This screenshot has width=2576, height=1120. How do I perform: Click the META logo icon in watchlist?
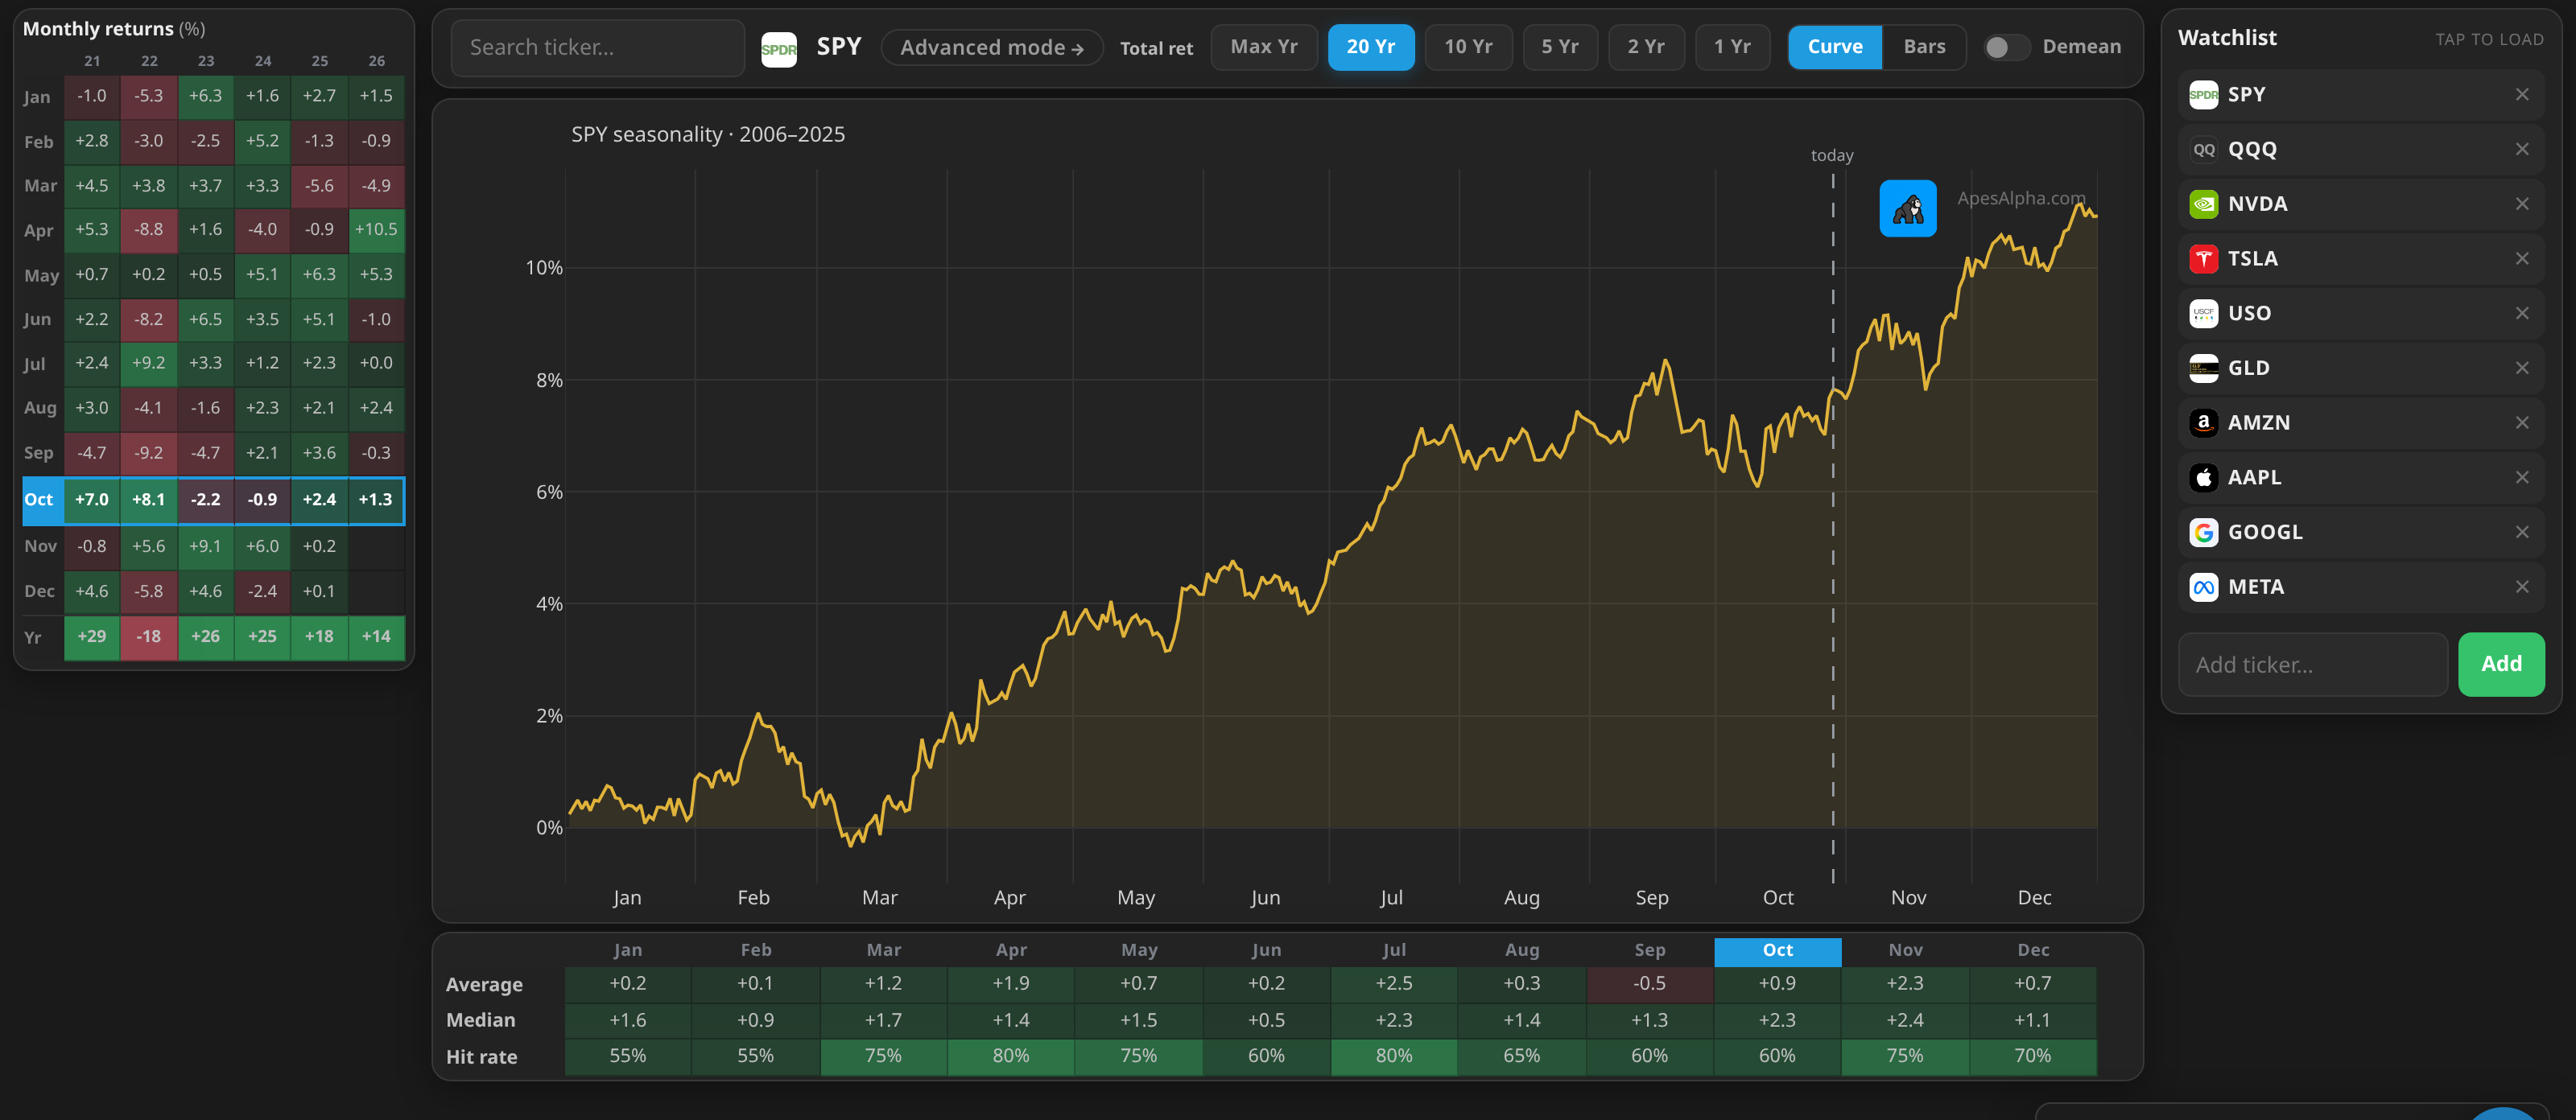[2203, 587]
